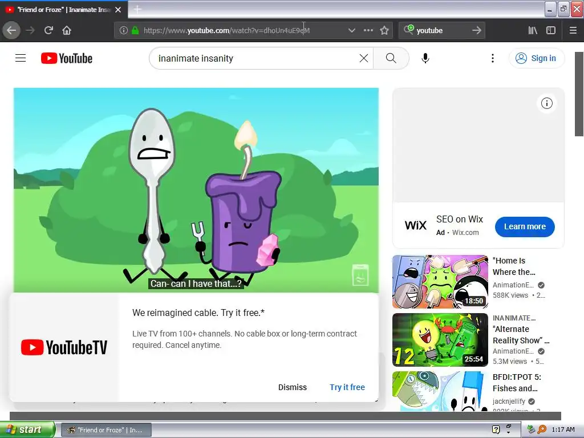Click the channel watermark icon in video corner

(x=360, y=275)
